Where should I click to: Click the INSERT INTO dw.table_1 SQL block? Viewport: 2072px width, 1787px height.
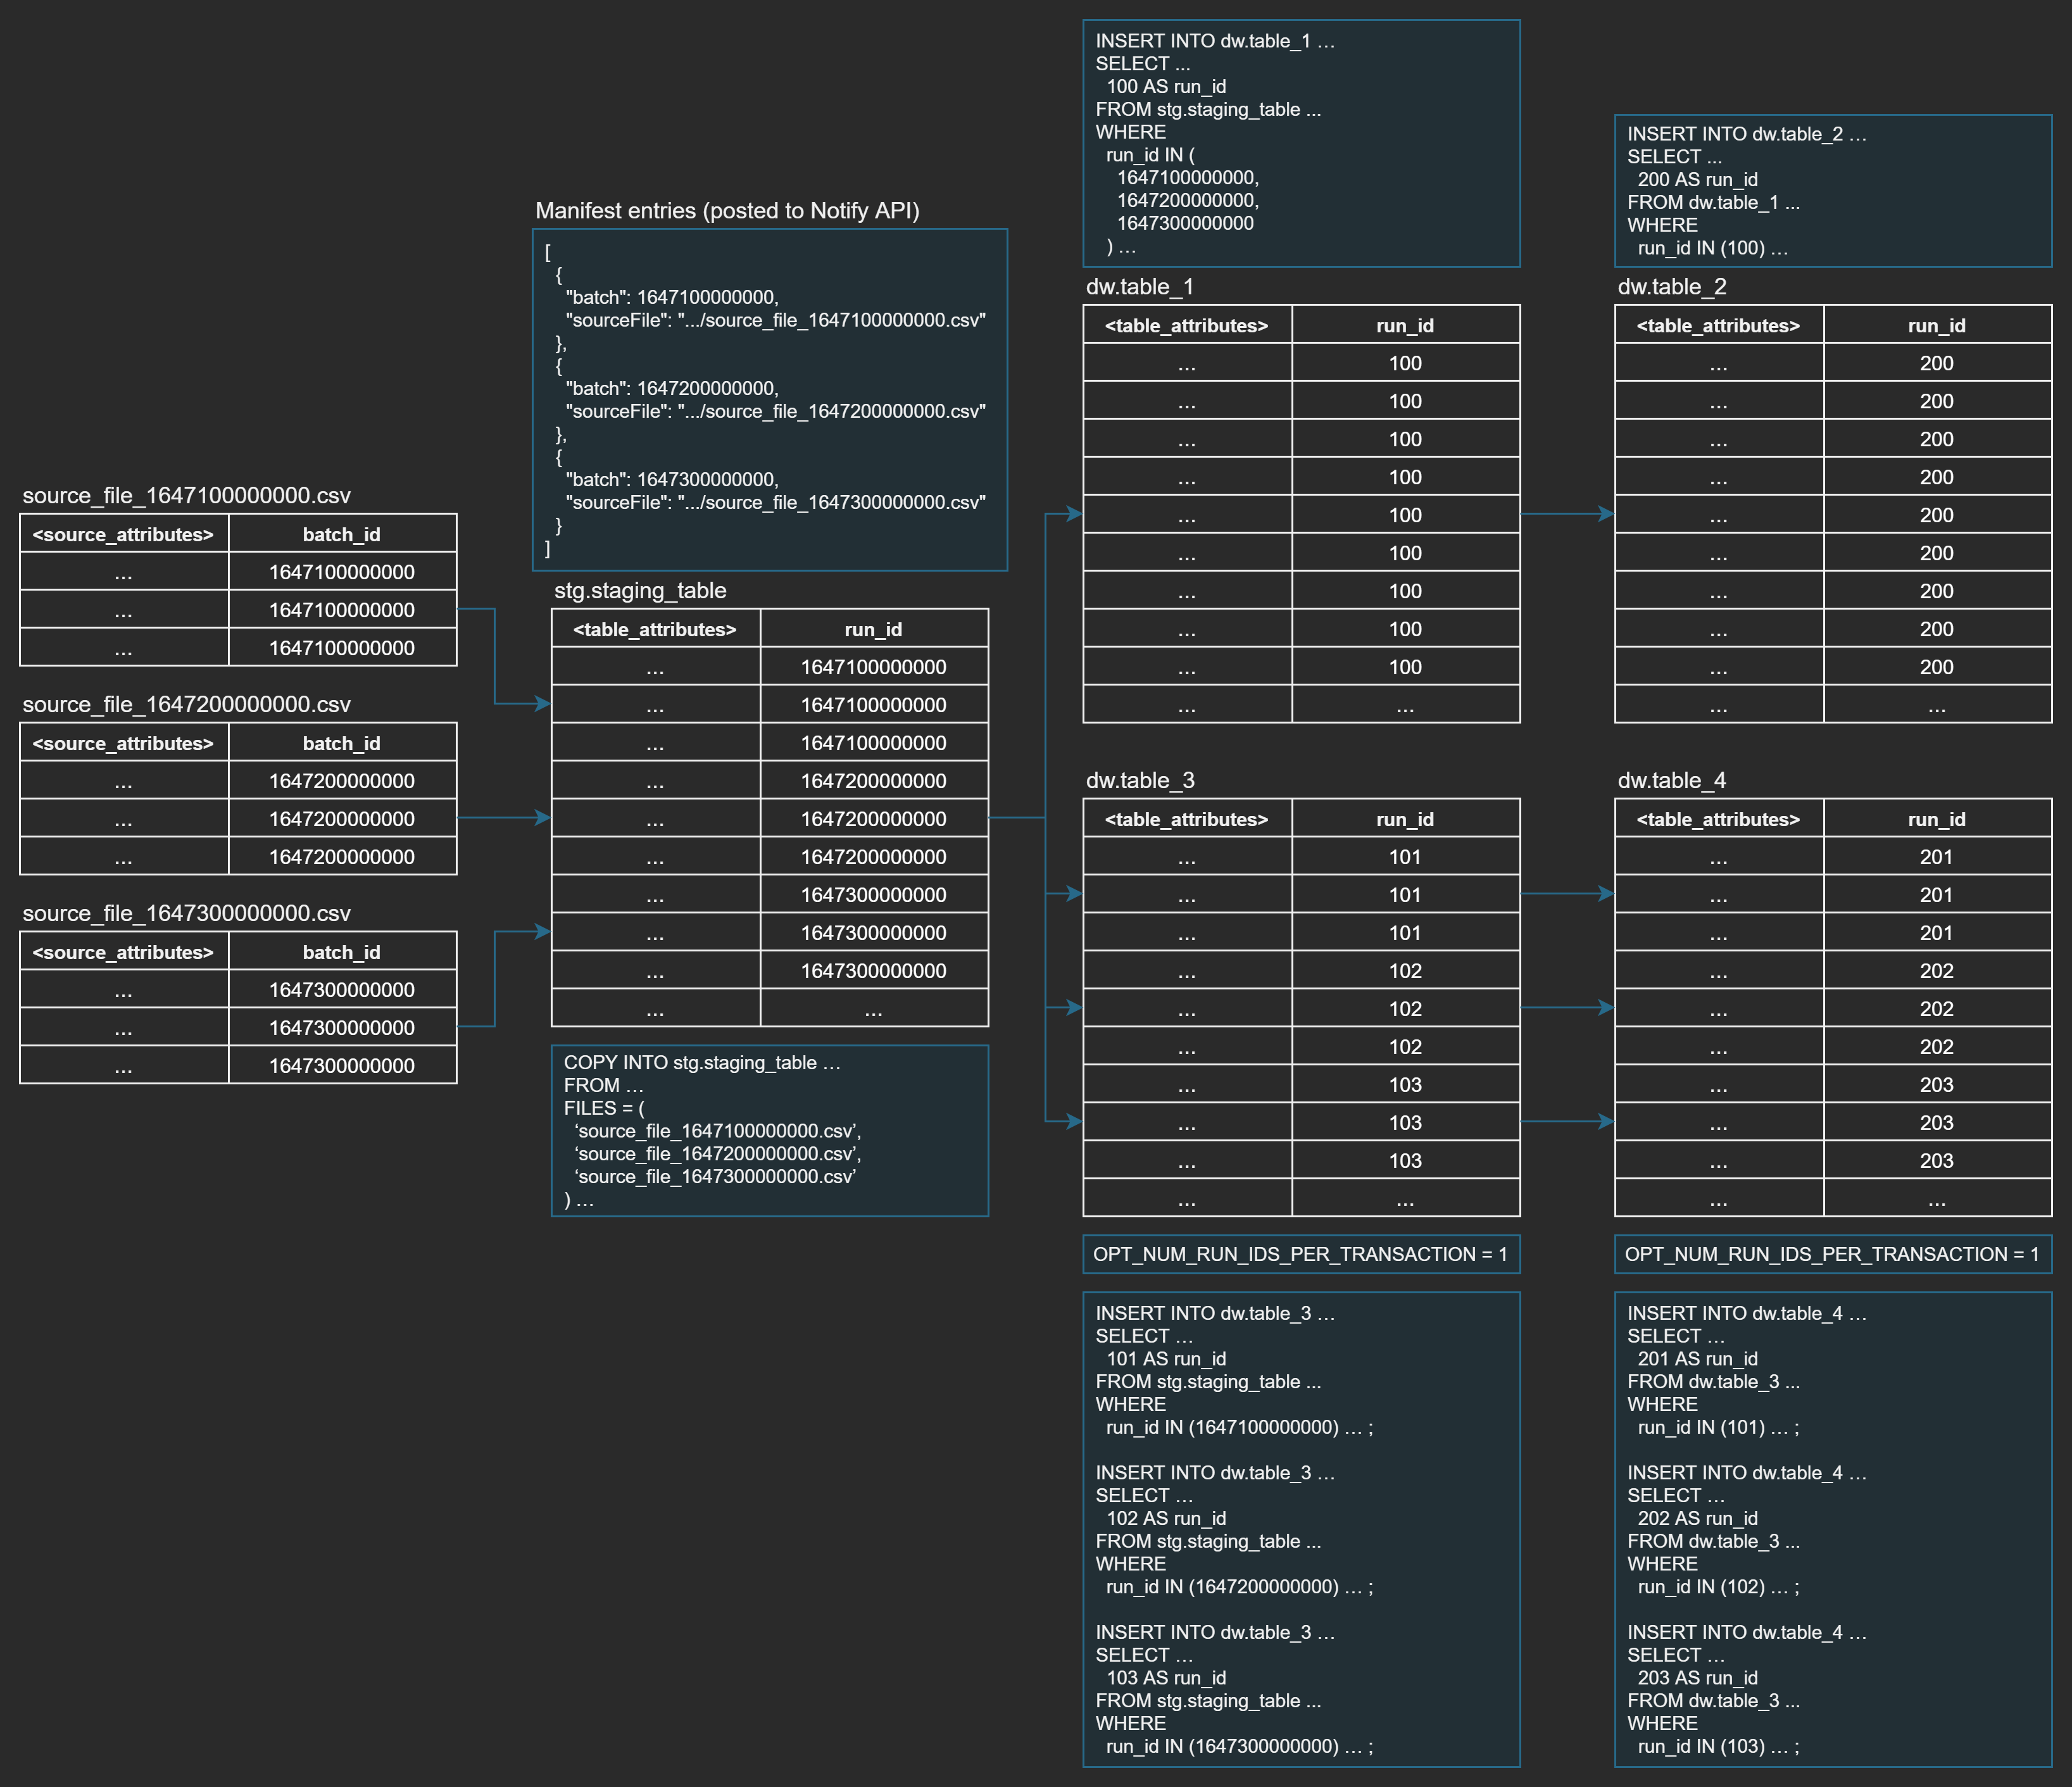coord(1300,140)
